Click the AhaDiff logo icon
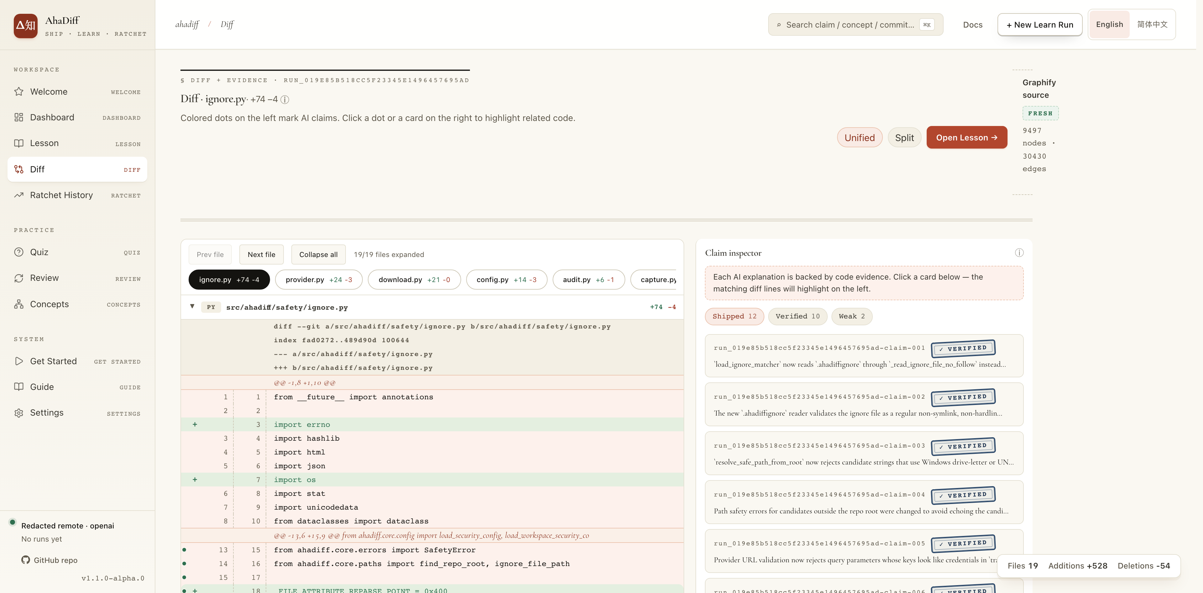The height and width of the screenshot is (593, 1203). click(26, 26)
